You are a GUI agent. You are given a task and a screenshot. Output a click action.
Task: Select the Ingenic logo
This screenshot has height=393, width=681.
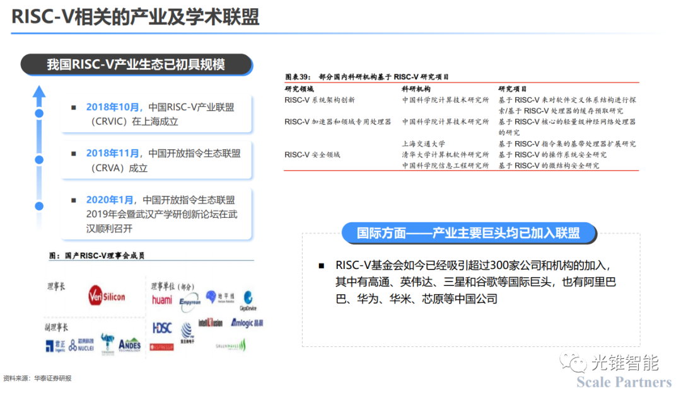pyautogui.click(x=55, y=345)
